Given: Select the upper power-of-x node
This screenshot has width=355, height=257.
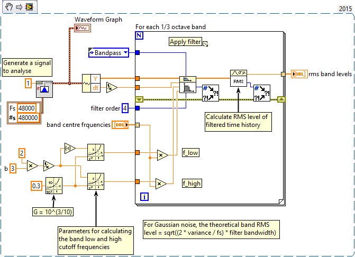Looking at the screenshot, I should pos(96,152).
